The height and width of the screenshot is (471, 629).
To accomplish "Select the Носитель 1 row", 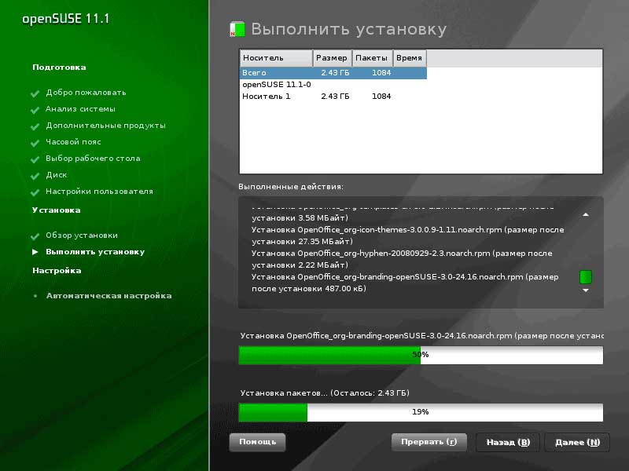I will [x=333, y=97].
